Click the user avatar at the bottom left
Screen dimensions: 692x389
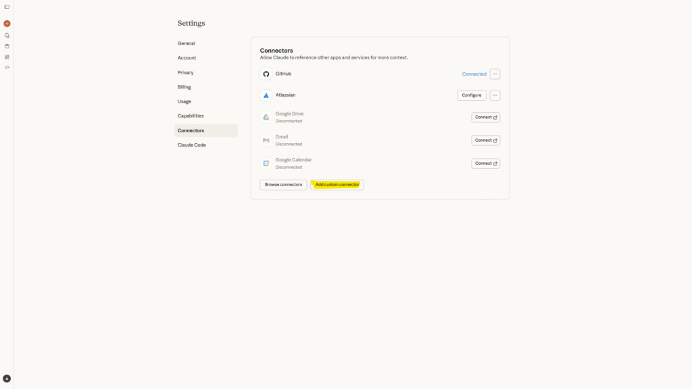point(7,379)
